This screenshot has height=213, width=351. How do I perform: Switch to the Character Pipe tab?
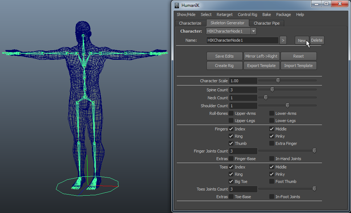pyautogui.click(x=267, y=23)
